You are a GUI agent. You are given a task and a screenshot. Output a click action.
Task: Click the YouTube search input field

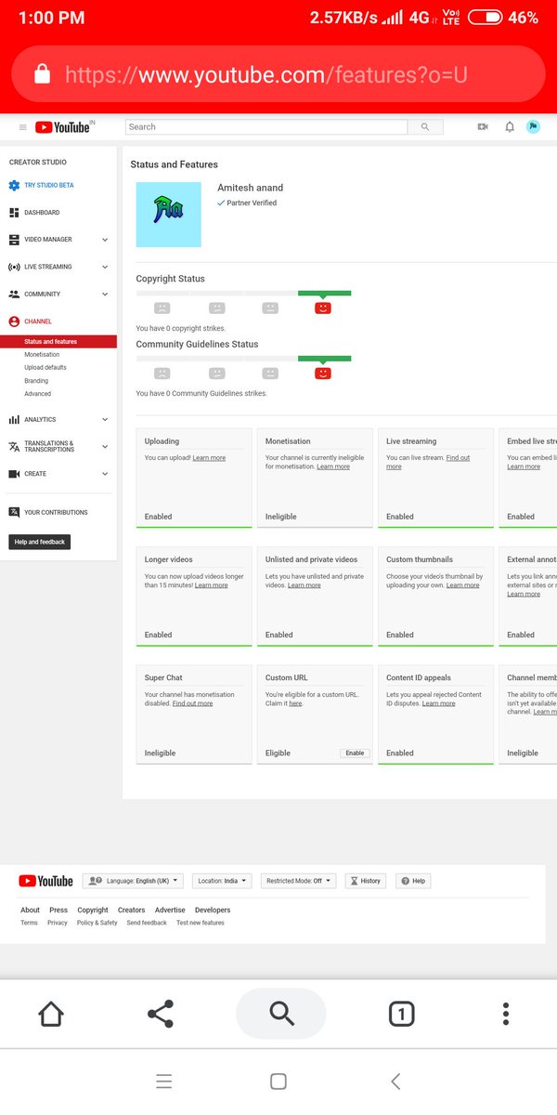(266, 127)
